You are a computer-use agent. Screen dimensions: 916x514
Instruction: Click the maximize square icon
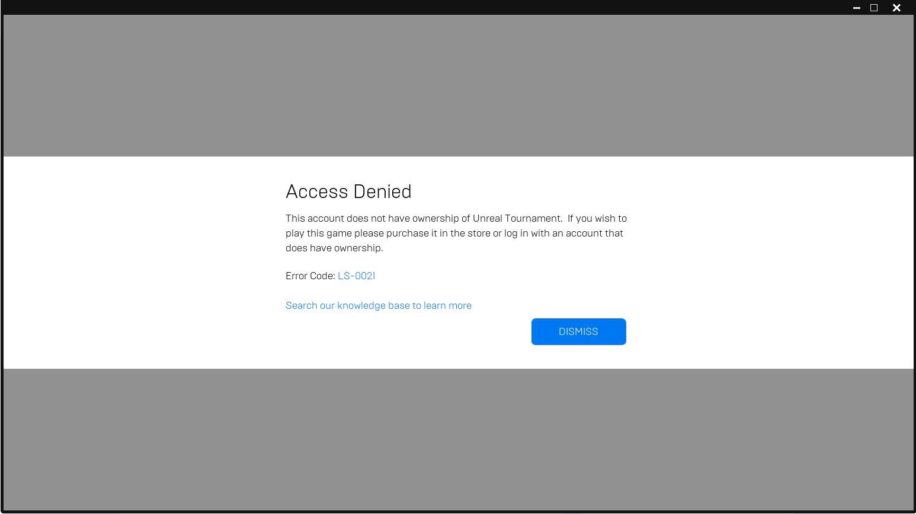[x=873, y=8]
